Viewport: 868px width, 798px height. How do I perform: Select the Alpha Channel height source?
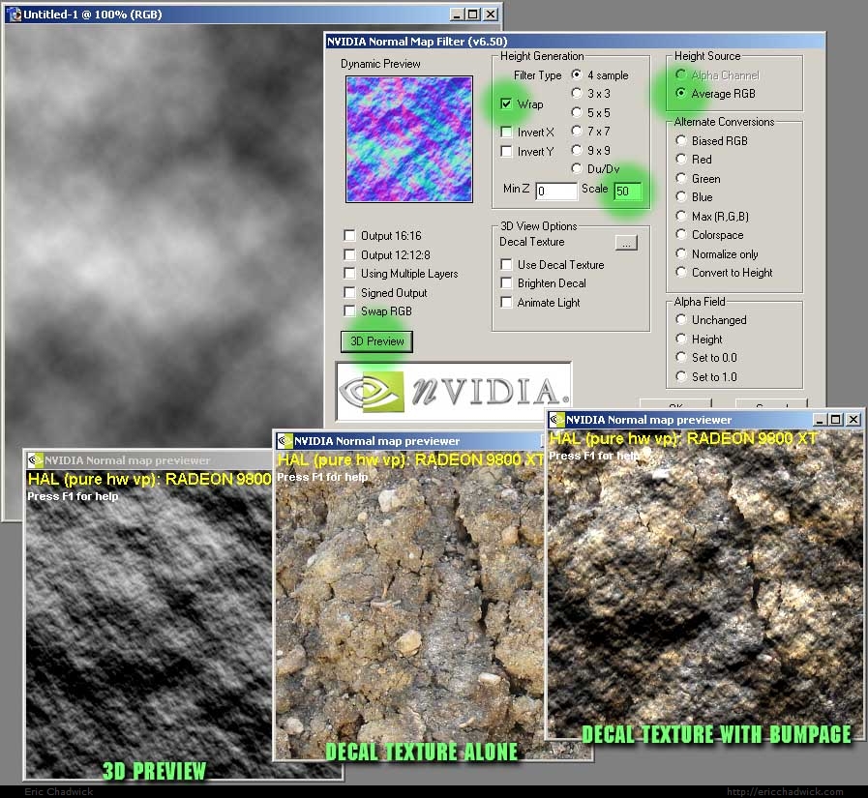pos(681,74)
